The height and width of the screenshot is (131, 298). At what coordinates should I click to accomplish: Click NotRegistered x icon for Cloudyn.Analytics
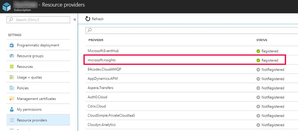point(258,125)
